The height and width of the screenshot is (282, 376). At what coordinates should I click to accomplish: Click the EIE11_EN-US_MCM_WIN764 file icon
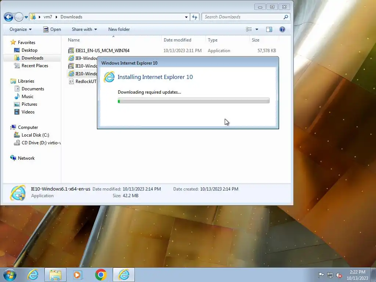pos(71,50)
